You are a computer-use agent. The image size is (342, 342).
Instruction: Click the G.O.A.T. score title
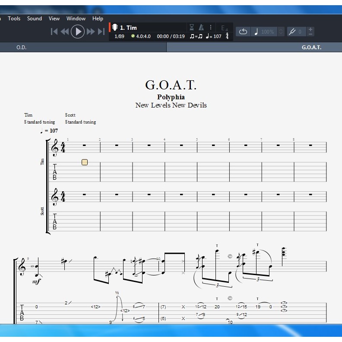tap(171, 85)
